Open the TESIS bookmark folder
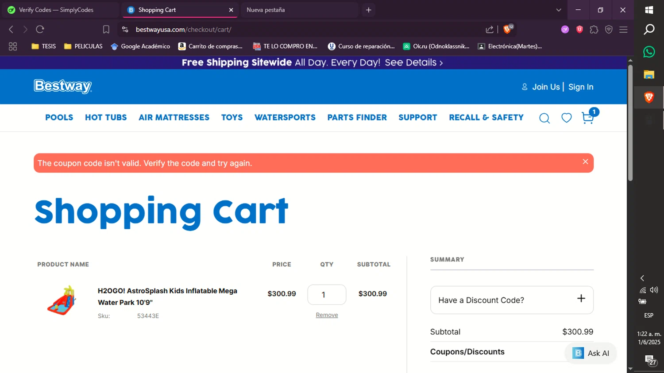 (x=43, y=46)
